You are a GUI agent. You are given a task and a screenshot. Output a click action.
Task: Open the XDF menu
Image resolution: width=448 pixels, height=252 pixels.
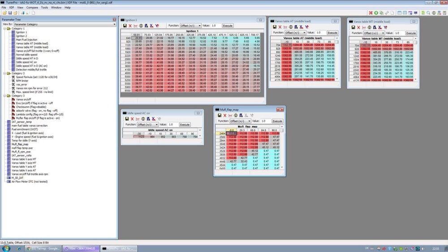(x=12, y=8)
